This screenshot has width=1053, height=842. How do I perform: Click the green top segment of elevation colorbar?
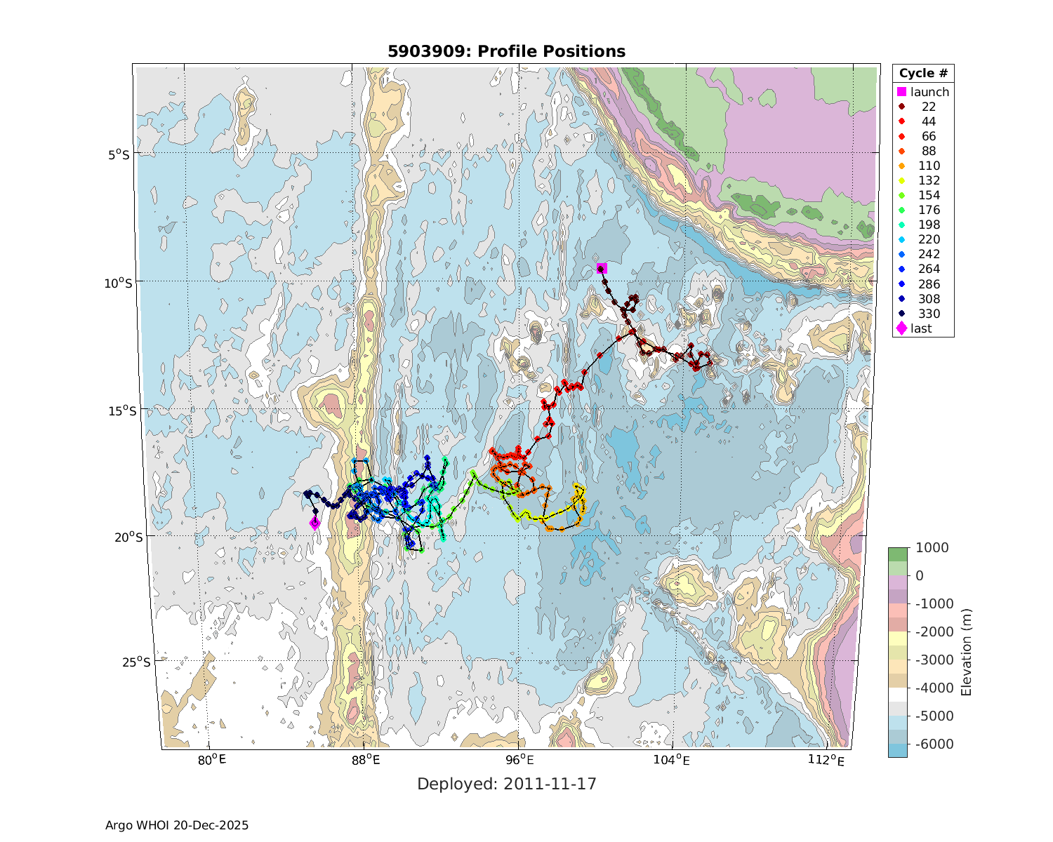tap(897, 554)
